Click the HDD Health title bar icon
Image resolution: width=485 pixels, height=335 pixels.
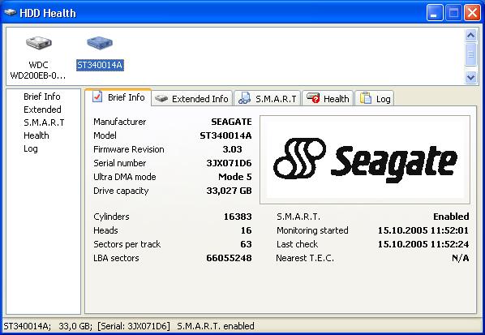tap(10, 13)
